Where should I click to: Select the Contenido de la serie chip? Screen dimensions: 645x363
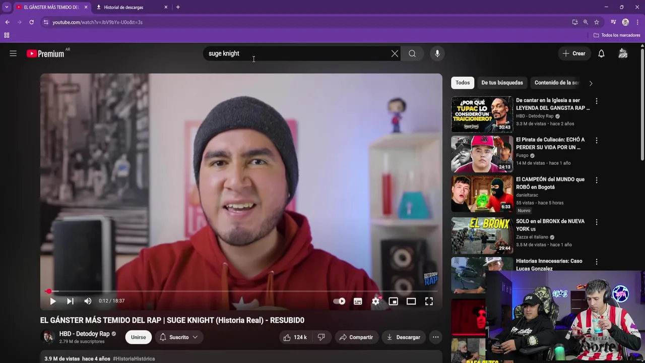tap(556, 83)
